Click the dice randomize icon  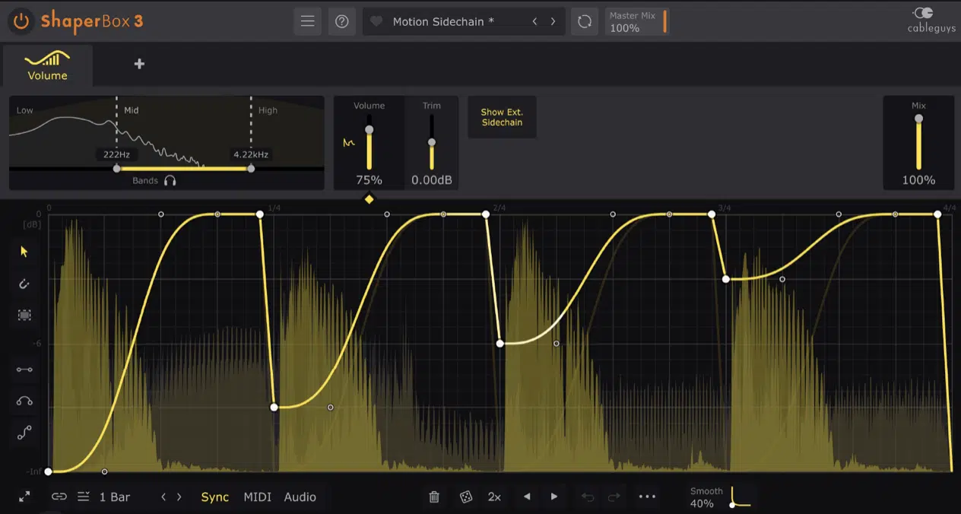[465, 497]
